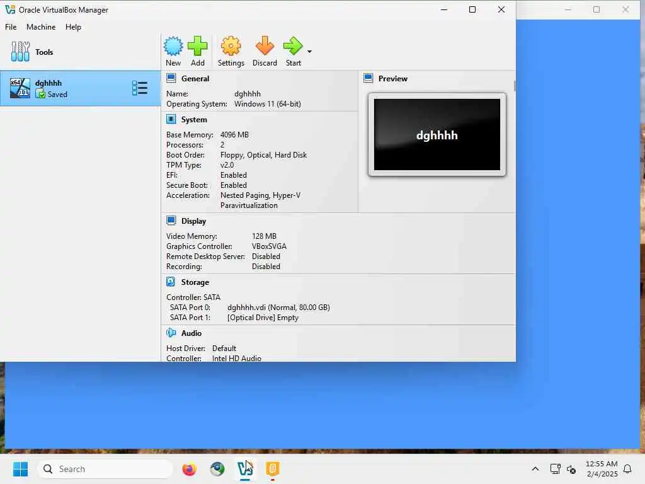Click the System section icon
Viewport: 645px width, 484px height.
[x=171, y=119]
